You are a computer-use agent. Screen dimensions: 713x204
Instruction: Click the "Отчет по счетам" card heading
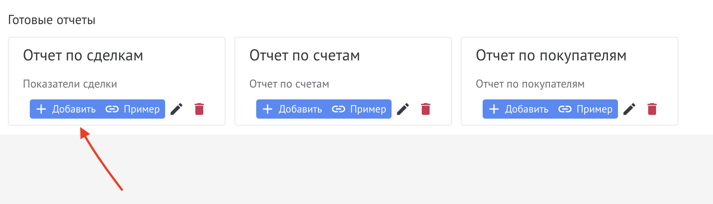coord(305,56)
